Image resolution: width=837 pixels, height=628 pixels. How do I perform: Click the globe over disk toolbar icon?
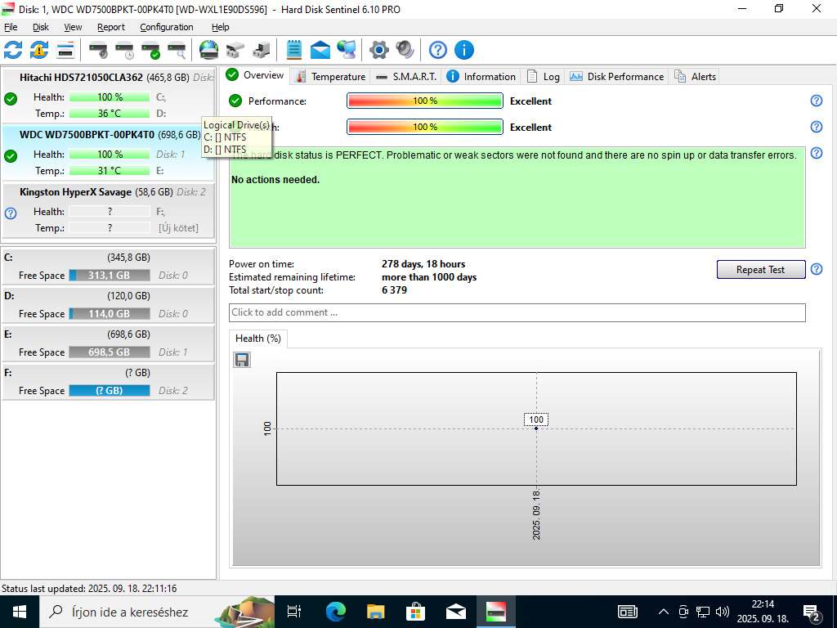[x=208, y=50]
